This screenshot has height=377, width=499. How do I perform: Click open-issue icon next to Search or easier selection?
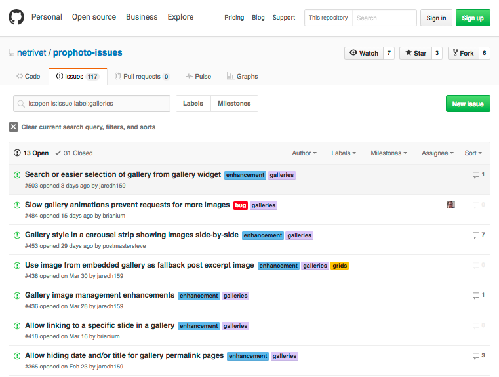coord(17,175)
